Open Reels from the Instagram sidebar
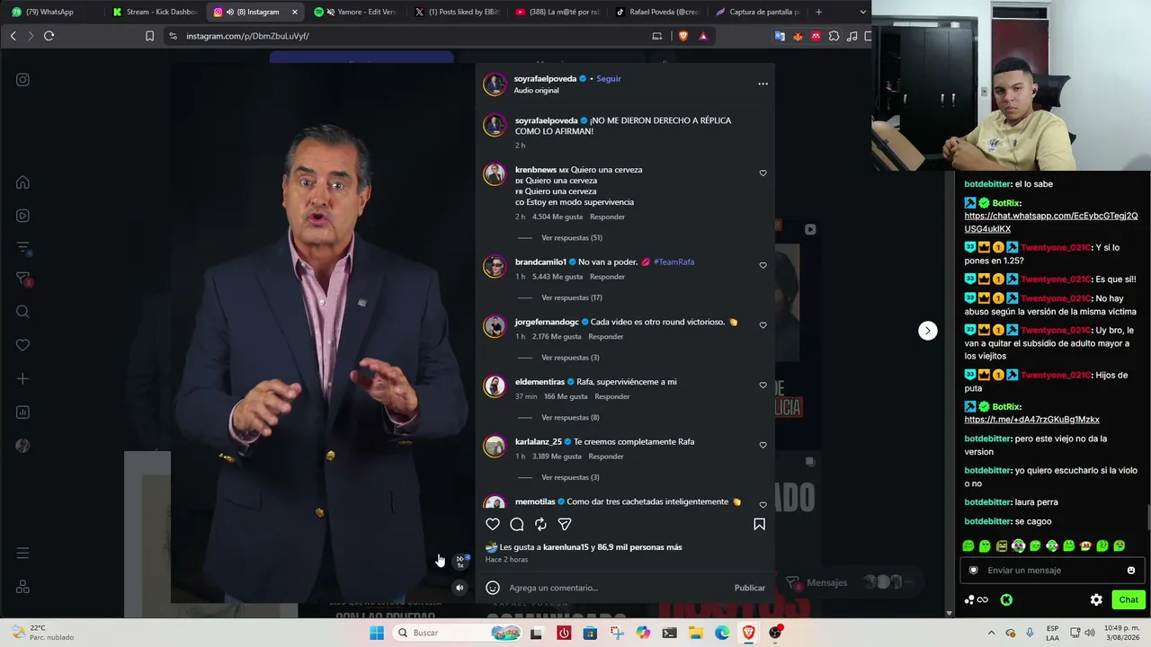1151x647 pixels. [22, 216]
